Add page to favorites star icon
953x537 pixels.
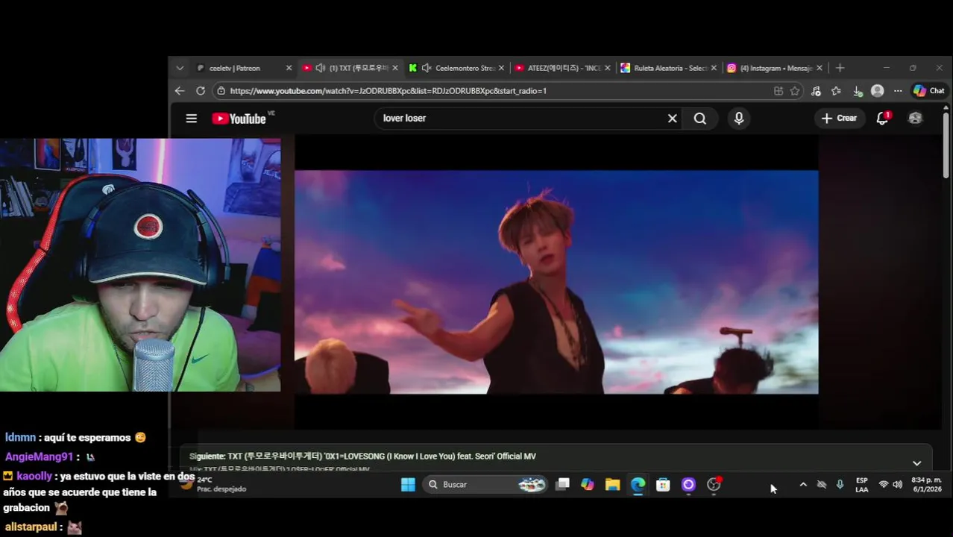(x=795, y=91)
